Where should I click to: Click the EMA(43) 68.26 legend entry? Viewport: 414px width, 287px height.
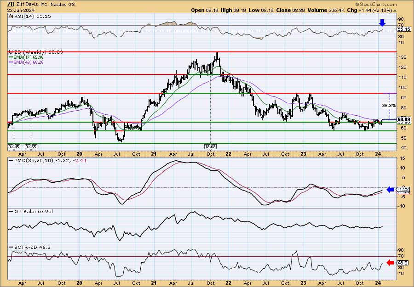click(28, 62)
